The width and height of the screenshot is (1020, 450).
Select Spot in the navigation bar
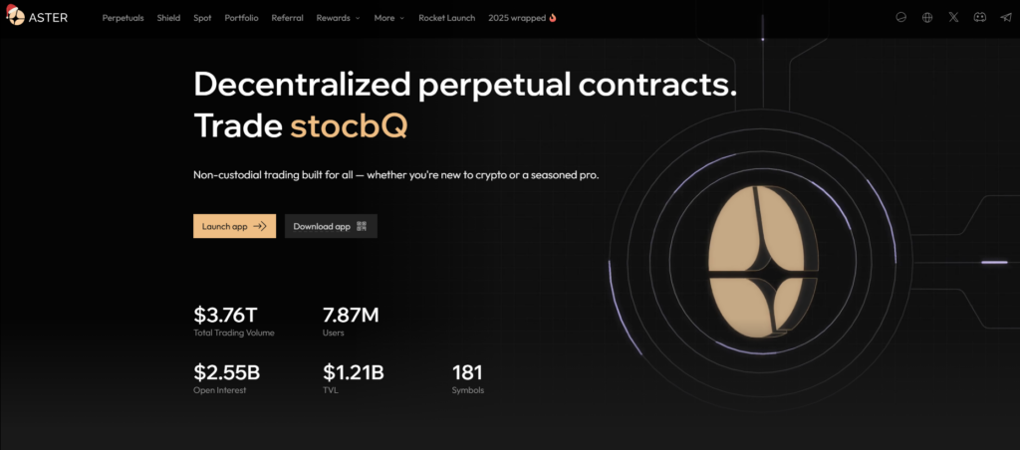coord(202,18)
